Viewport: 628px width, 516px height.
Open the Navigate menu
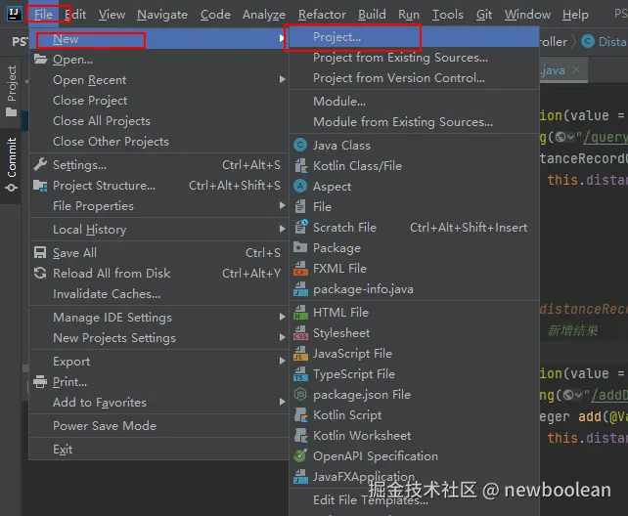[x=162, y=15]
